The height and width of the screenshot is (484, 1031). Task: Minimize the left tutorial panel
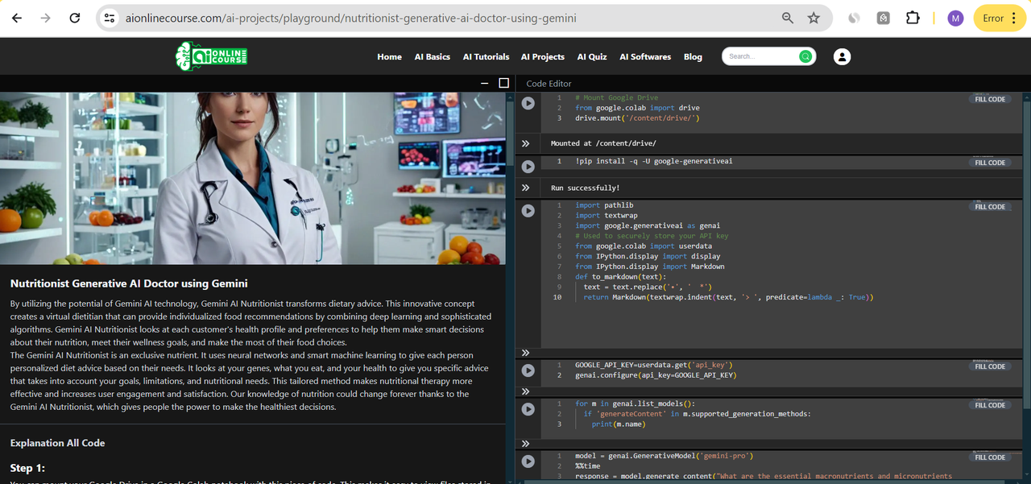tap(484, 83)
